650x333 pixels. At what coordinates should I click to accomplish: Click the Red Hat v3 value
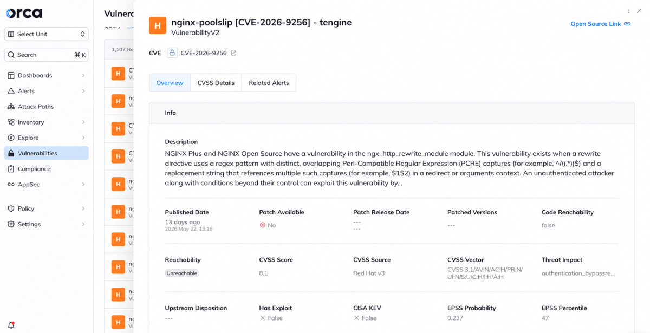tap(369, 273)
